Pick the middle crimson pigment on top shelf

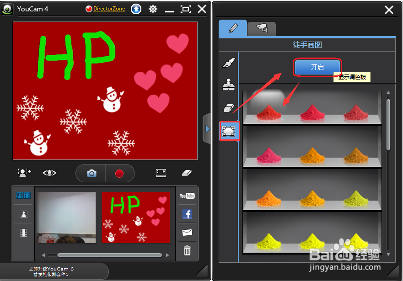click(x=312, y=113)
